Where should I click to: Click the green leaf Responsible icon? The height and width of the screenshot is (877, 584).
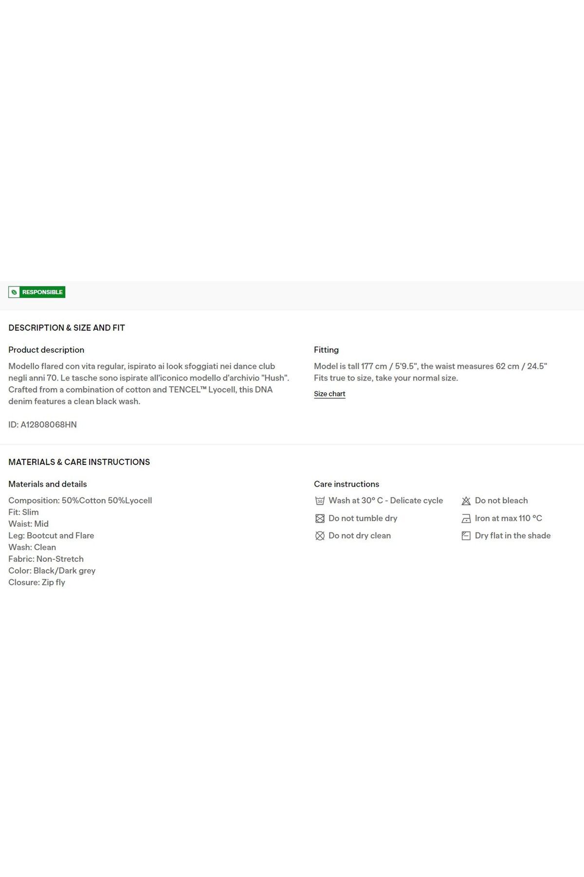pyautogui.click(x=14, y=292)
